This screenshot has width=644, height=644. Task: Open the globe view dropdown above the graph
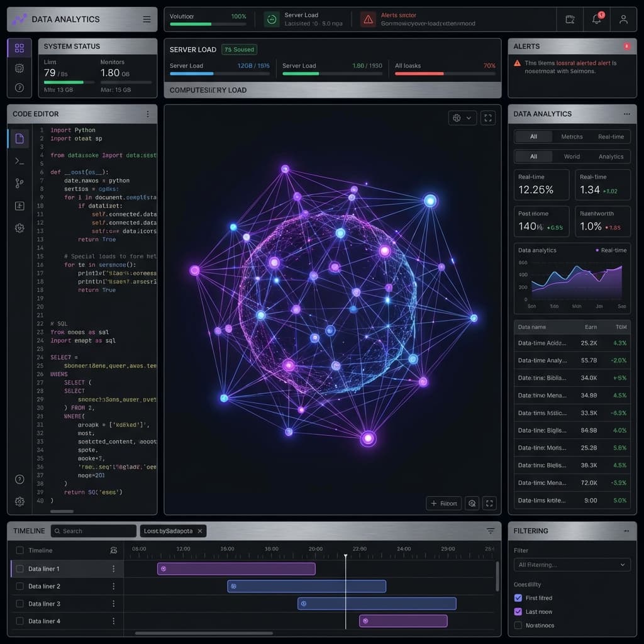[462, 118]
